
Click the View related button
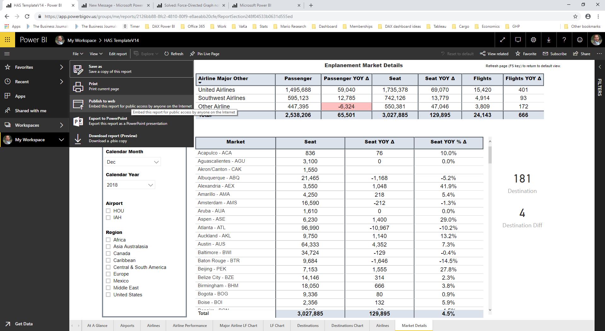(x=494, y=54)
